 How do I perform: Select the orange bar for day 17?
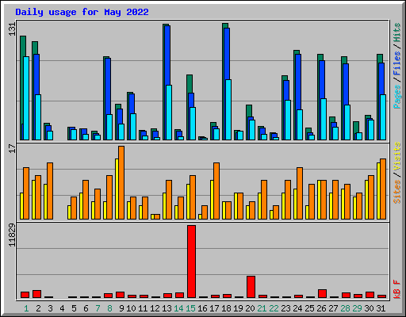[216, 191]
